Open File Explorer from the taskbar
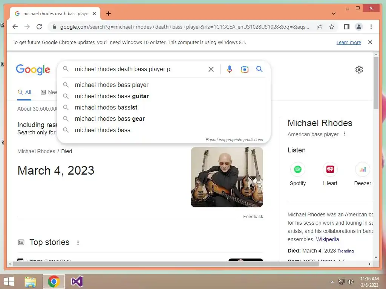The image size is (386, 289). pyautogui.click(x=31, y=281)
